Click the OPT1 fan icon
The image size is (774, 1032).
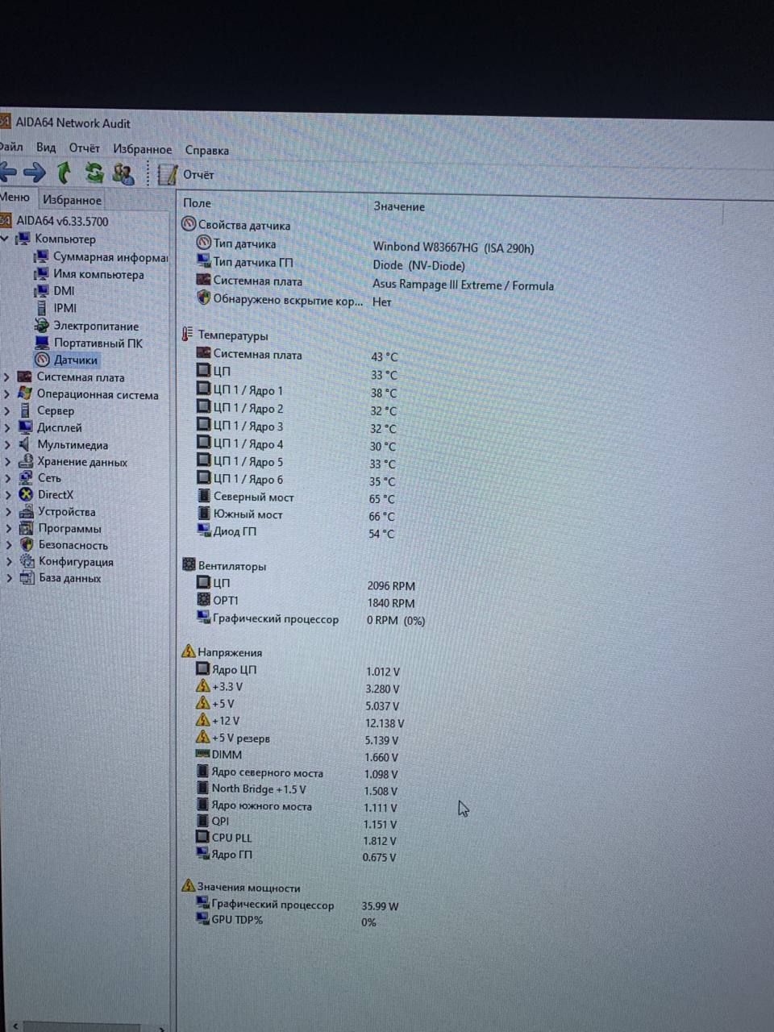(x=204, y=600)
